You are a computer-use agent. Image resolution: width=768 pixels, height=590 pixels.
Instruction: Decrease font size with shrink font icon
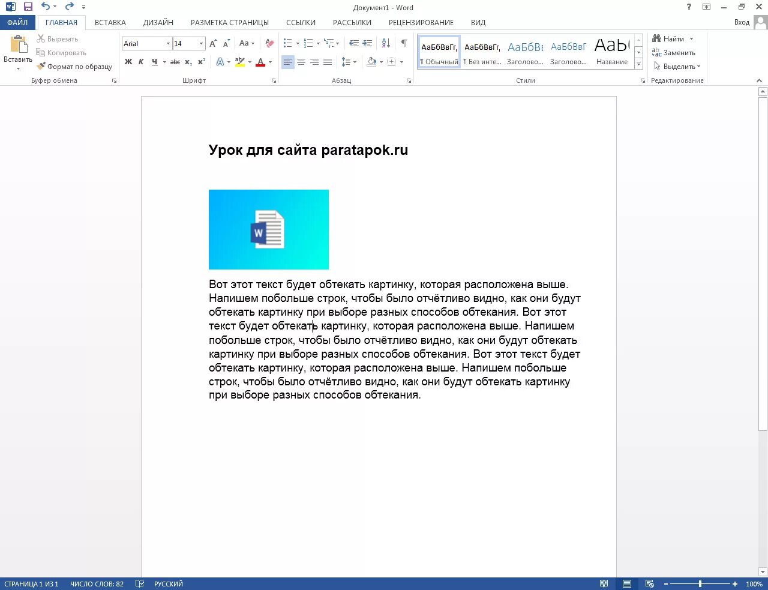tap(226, 43)
